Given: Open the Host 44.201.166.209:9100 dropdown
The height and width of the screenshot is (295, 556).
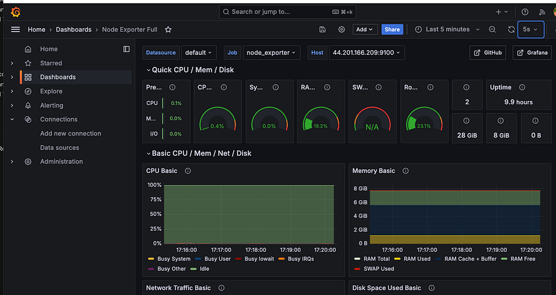Looking at the screenshot, I should tap(367, 53).
